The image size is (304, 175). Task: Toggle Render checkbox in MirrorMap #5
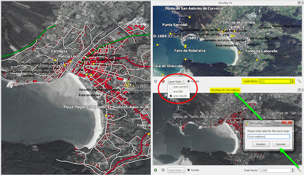click(189, 170)
